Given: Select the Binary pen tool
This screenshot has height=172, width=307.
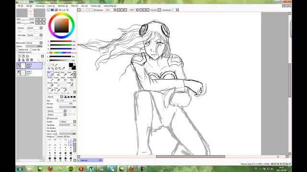Looking at the screenshot, I should pyautogui.click(x=57, y=84).
